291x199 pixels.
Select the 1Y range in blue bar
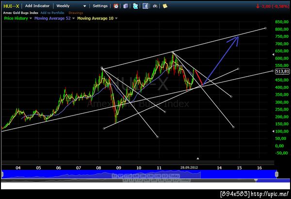[x=121, y=176]
